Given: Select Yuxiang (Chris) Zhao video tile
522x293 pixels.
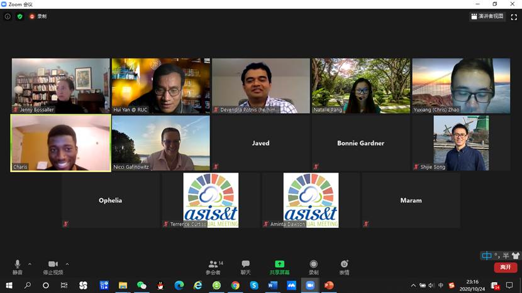Looking at the screenshot, I should click(461, 86).
